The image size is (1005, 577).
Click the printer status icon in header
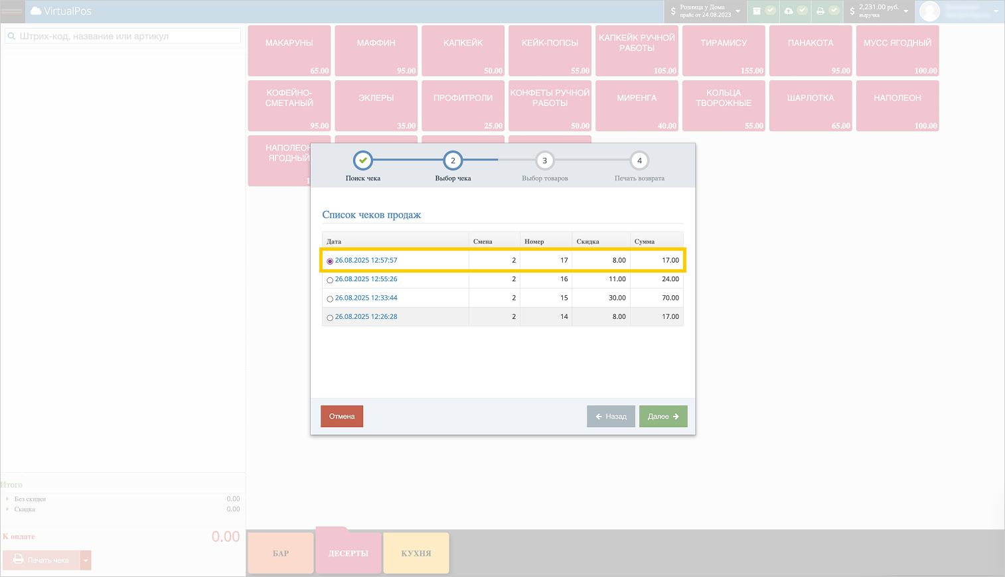[x=820, y=11]
